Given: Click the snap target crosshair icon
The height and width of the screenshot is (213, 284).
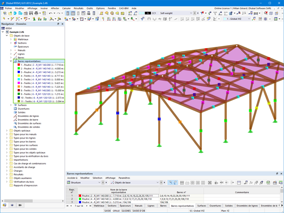Looking at the screenshot, I should click(x=265, y=19).
